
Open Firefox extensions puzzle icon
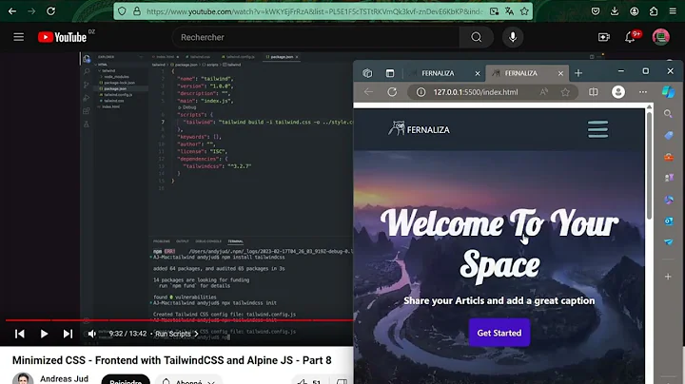click(654, 11)
